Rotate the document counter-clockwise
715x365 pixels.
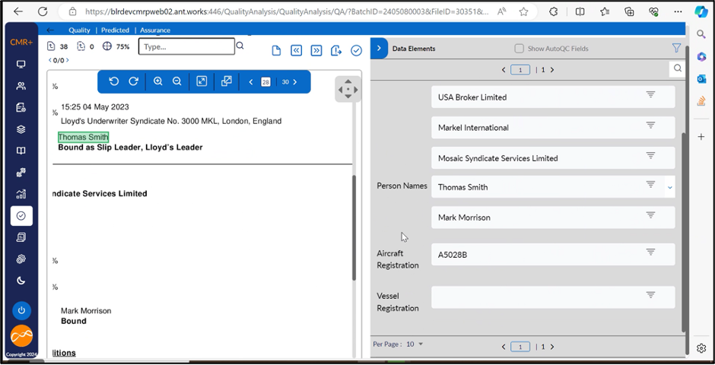114,81
